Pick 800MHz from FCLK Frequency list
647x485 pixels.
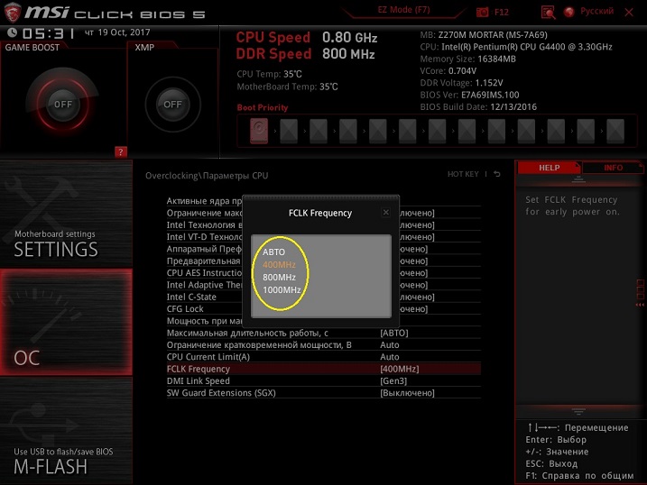[279, 278]
